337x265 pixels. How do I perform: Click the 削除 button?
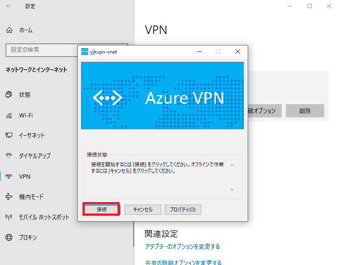[305, 111]
